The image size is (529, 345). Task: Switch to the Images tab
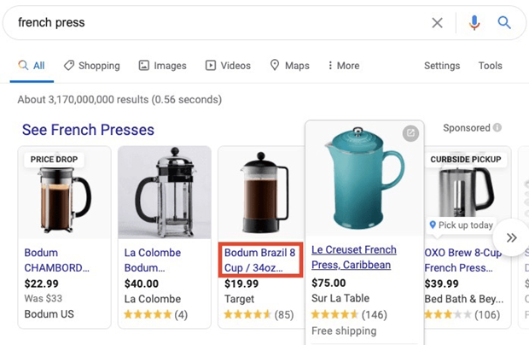coord(163,66)
